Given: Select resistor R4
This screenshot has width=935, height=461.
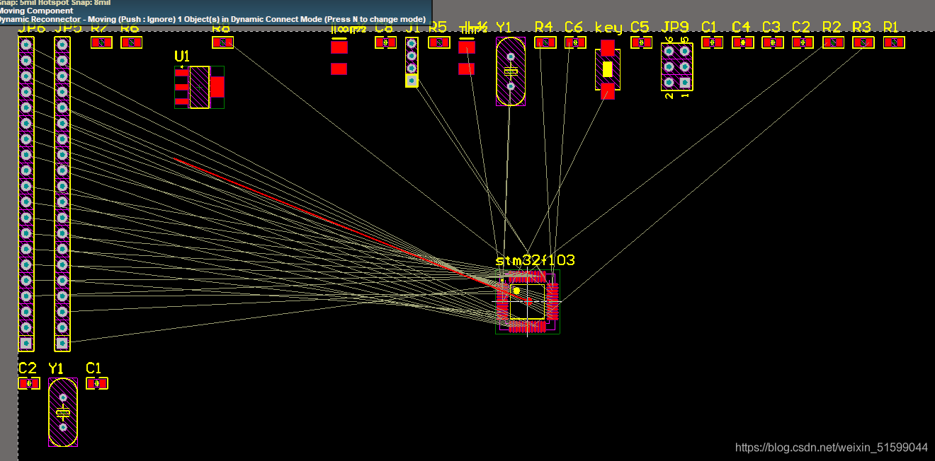Looking at the screenshot, I should click(545, 42).
